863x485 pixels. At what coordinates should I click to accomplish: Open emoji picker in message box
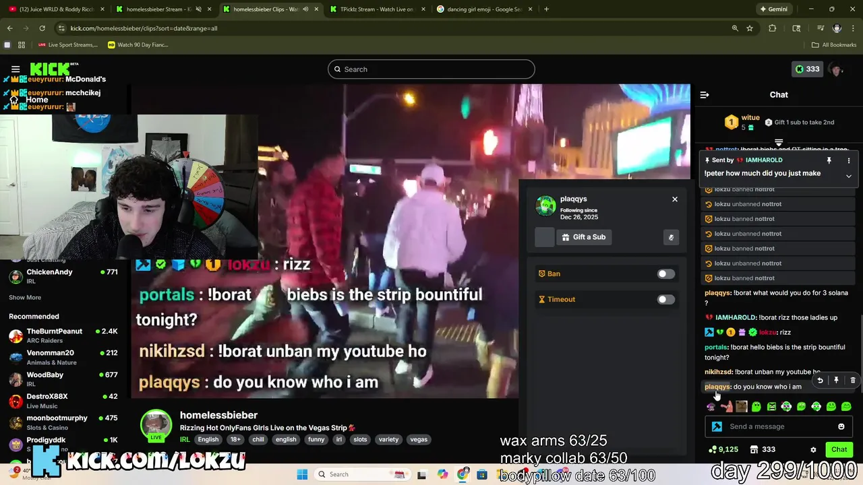click(841, 426)
